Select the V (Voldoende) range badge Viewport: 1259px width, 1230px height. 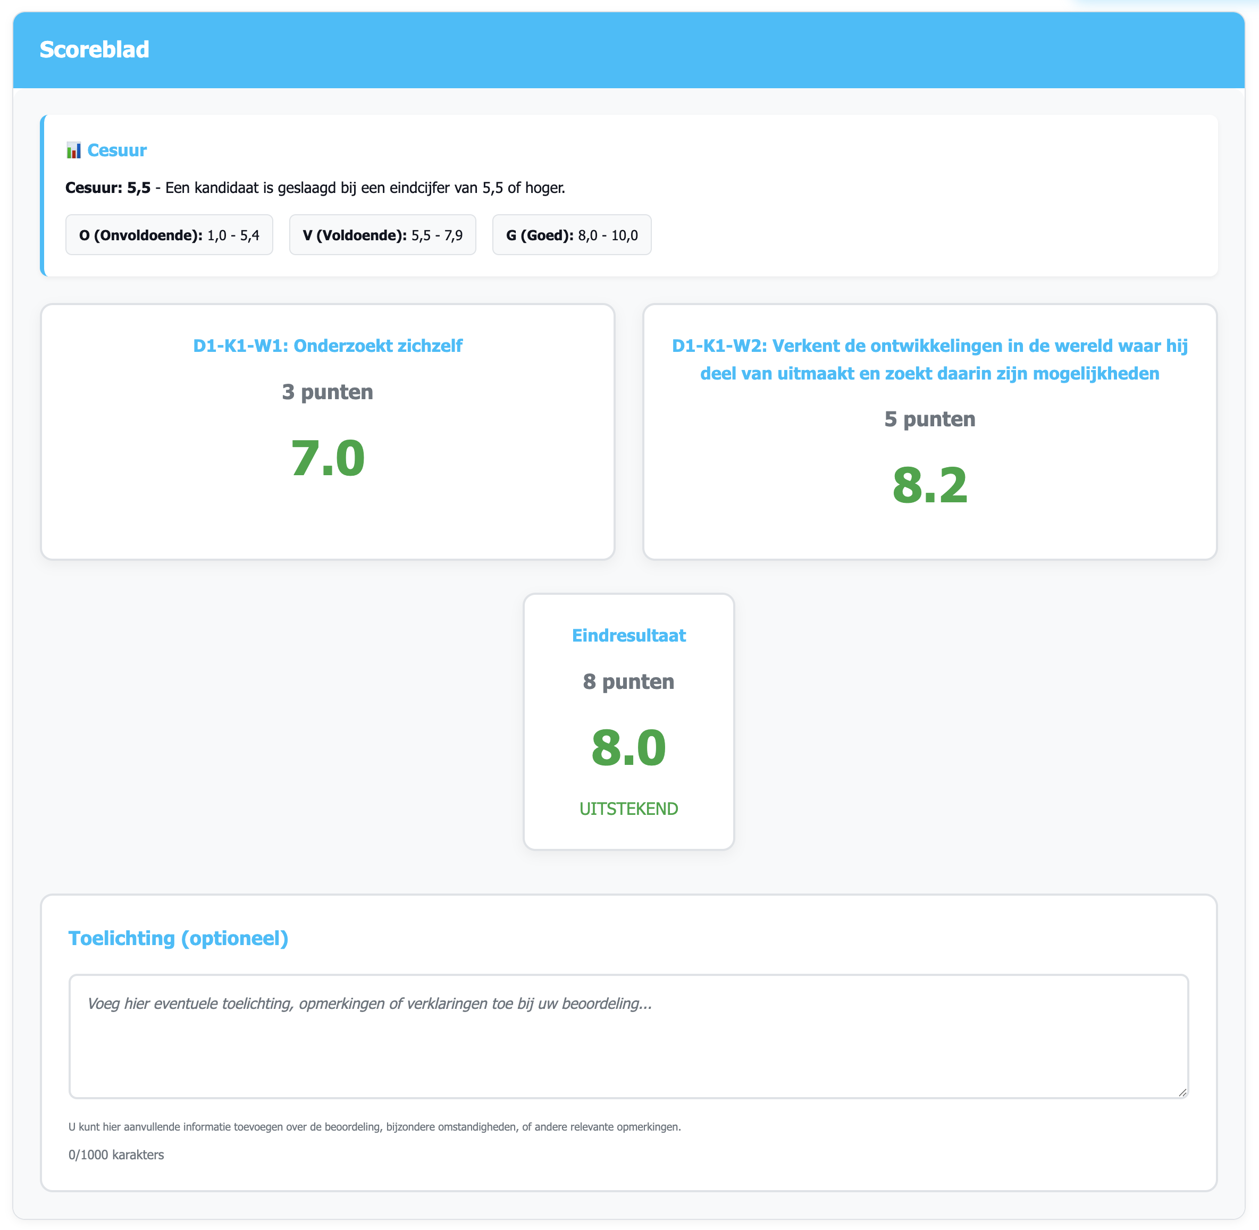[x=382, y=235]
